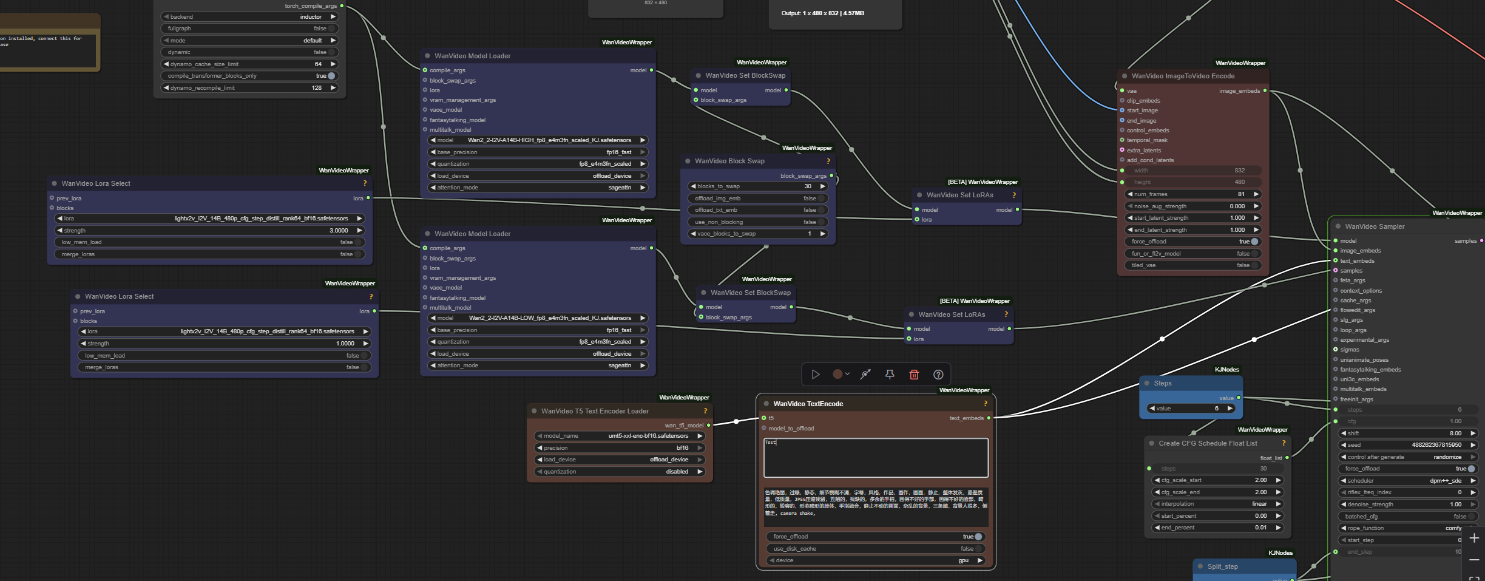Screen dimensions: 1485x581
Task: Open the backend inductor dropdown
Action: (249, 17)
